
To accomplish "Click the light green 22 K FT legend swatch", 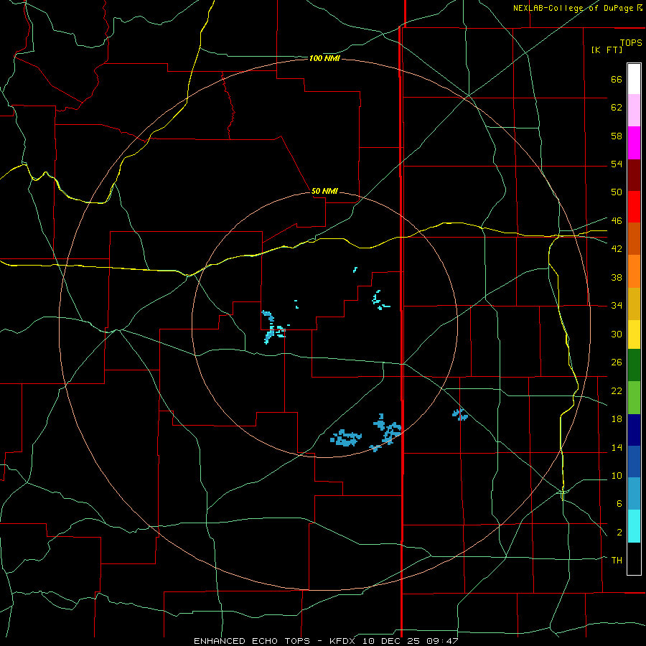I will pyautogui.click(x=634, y=398).
